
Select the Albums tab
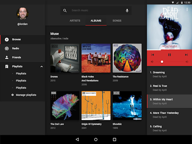point(96,21)
